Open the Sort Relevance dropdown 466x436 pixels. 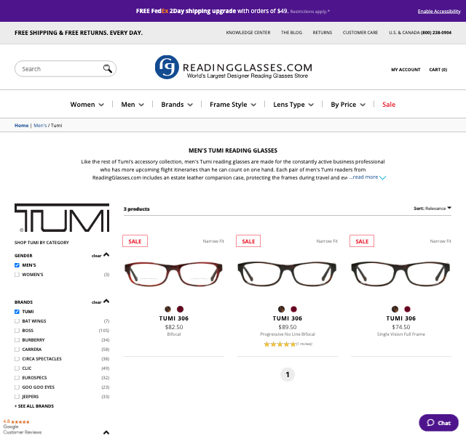click(433, 209)
